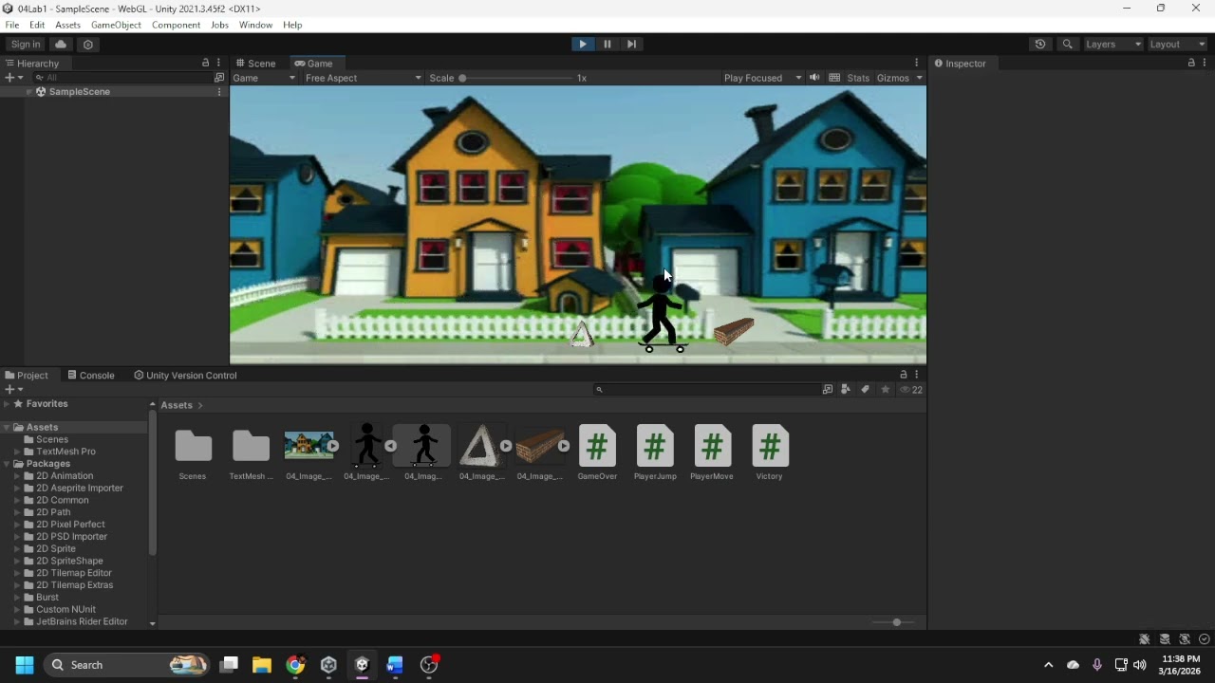This screenshot has width=1215, height=683.
Task: Select the PlayerMove script asset
Action: coord(712,452)
